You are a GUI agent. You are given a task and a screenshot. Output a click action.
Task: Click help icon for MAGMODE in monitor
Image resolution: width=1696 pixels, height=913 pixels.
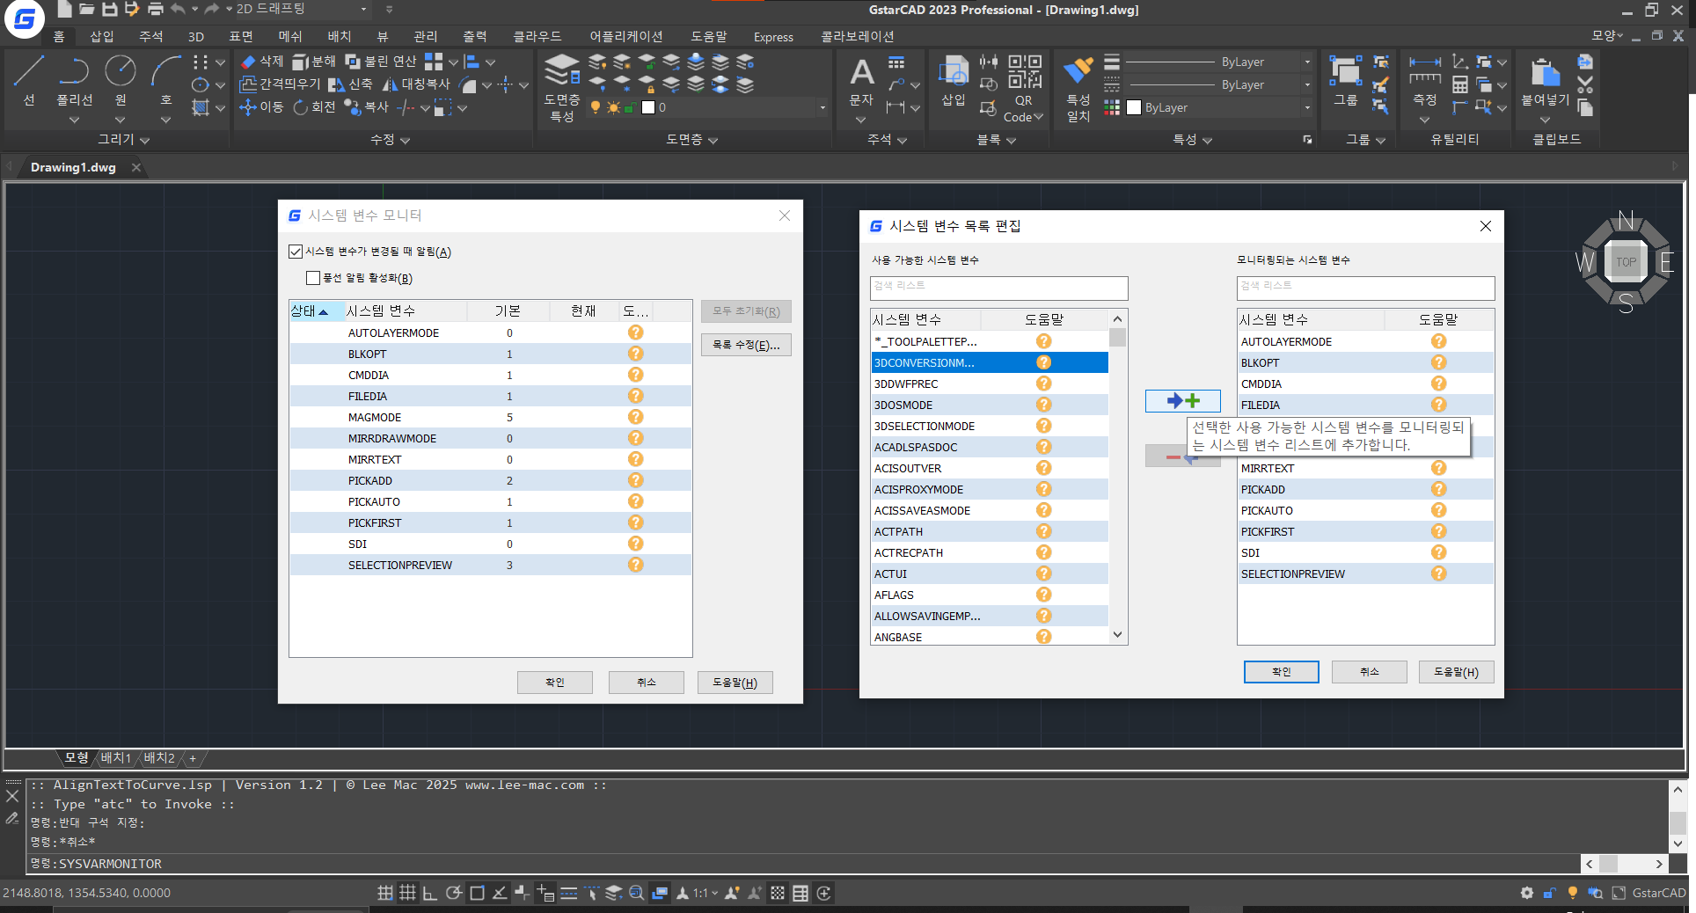pos(635,417)
